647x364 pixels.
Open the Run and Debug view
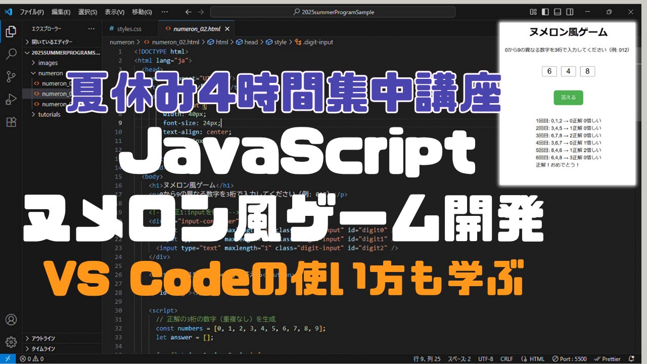[x=11, y=100]
